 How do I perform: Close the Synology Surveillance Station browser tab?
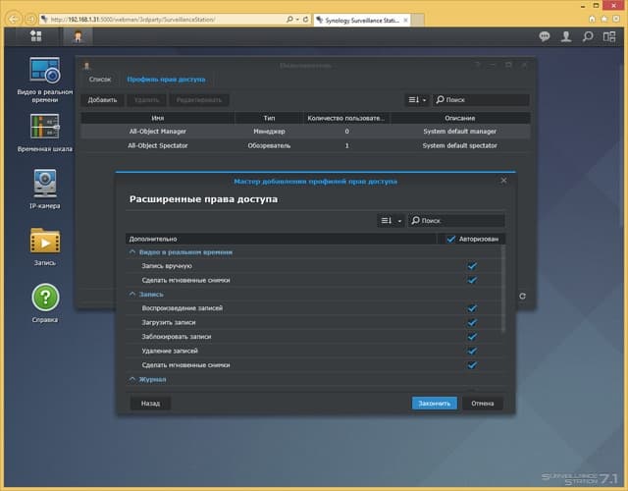click(x=405, y=20)
